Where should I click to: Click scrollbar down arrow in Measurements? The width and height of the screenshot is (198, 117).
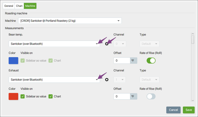pos(193,101)
